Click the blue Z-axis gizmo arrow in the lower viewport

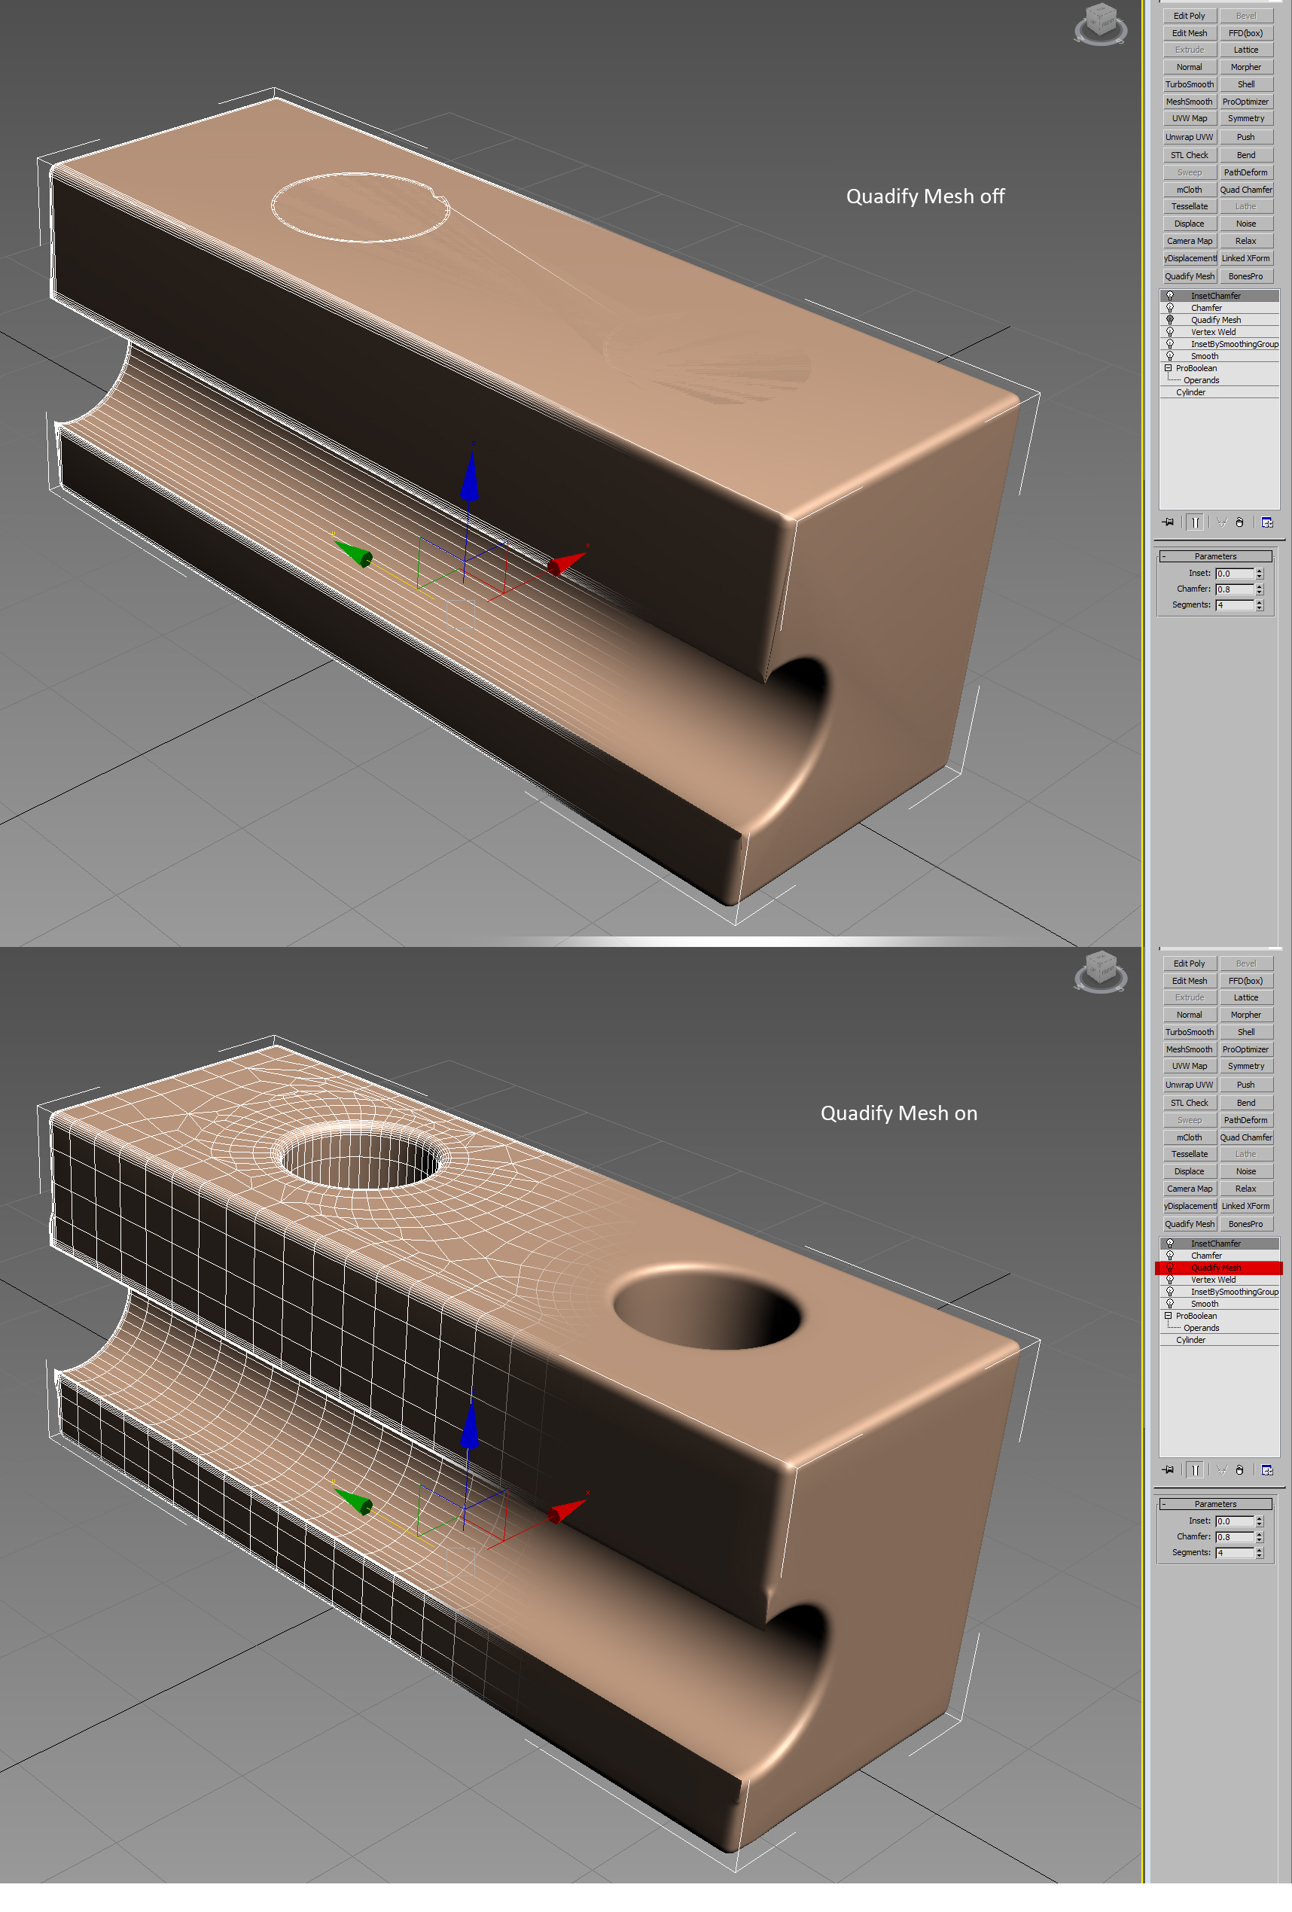(470, 1423)
